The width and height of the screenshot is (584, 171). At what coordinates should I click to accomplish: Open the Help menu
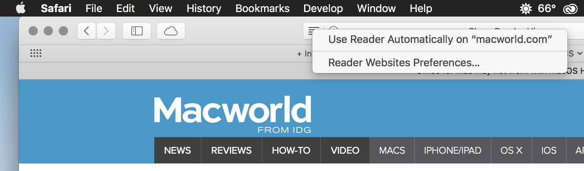pyautogui.click(x=421, y=8)
